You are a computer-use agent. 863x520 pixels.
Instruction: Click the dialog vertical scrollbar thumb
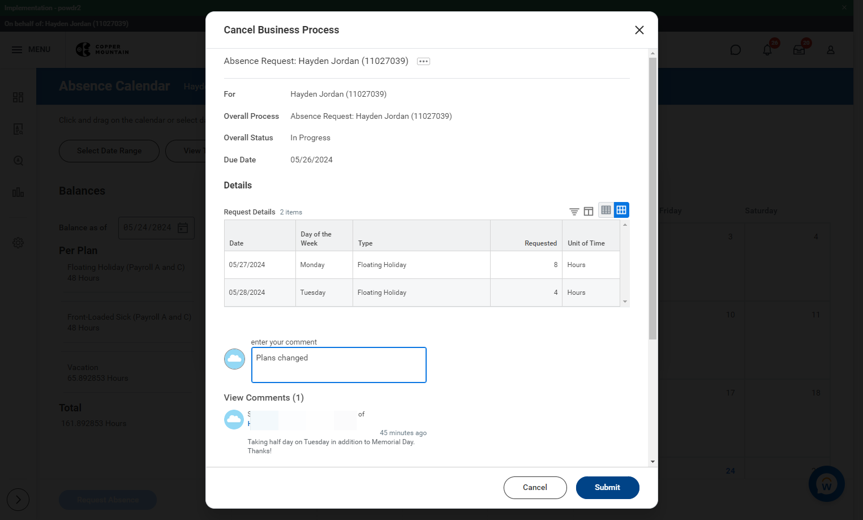pos(652,198)
